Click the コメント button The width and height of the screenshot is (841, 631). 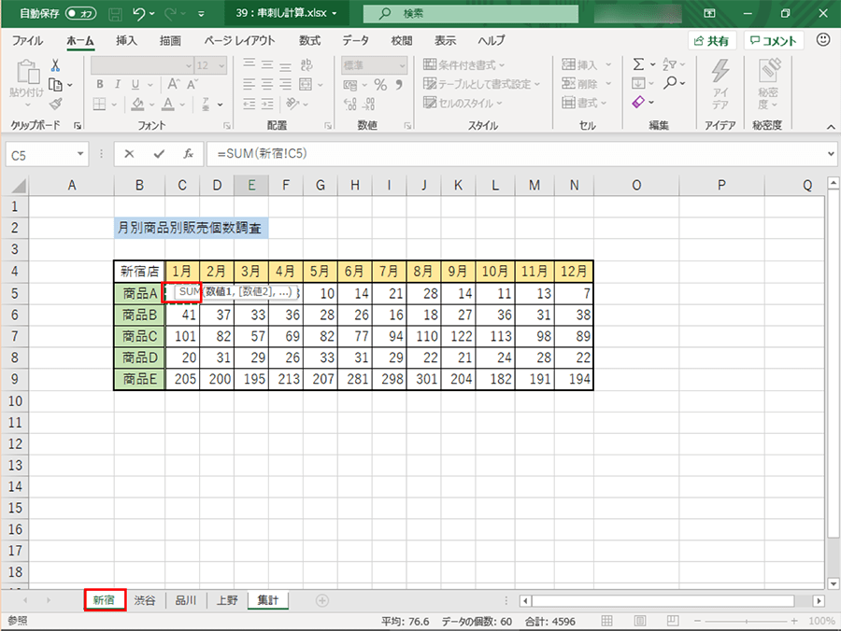[773, 41]
